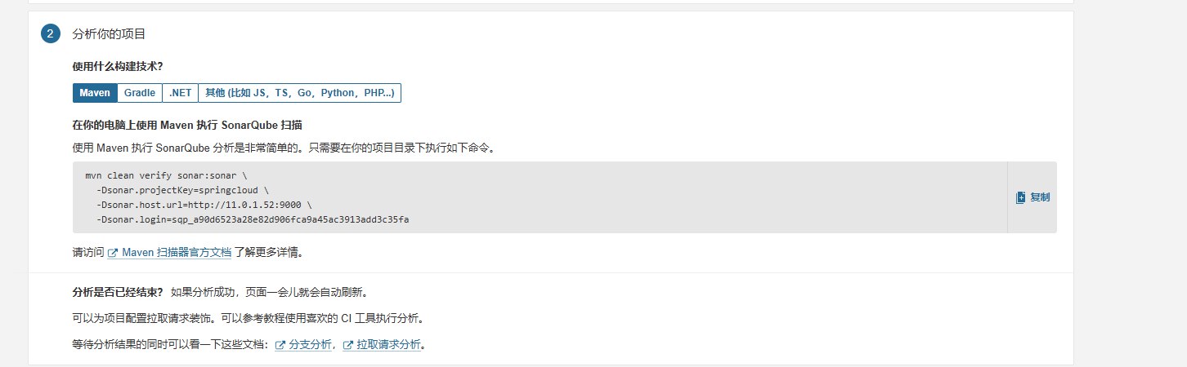The height and width of the screenshot is (367, 1187).
Task: Click the step 2 number badge
Action: coord(51,33)
